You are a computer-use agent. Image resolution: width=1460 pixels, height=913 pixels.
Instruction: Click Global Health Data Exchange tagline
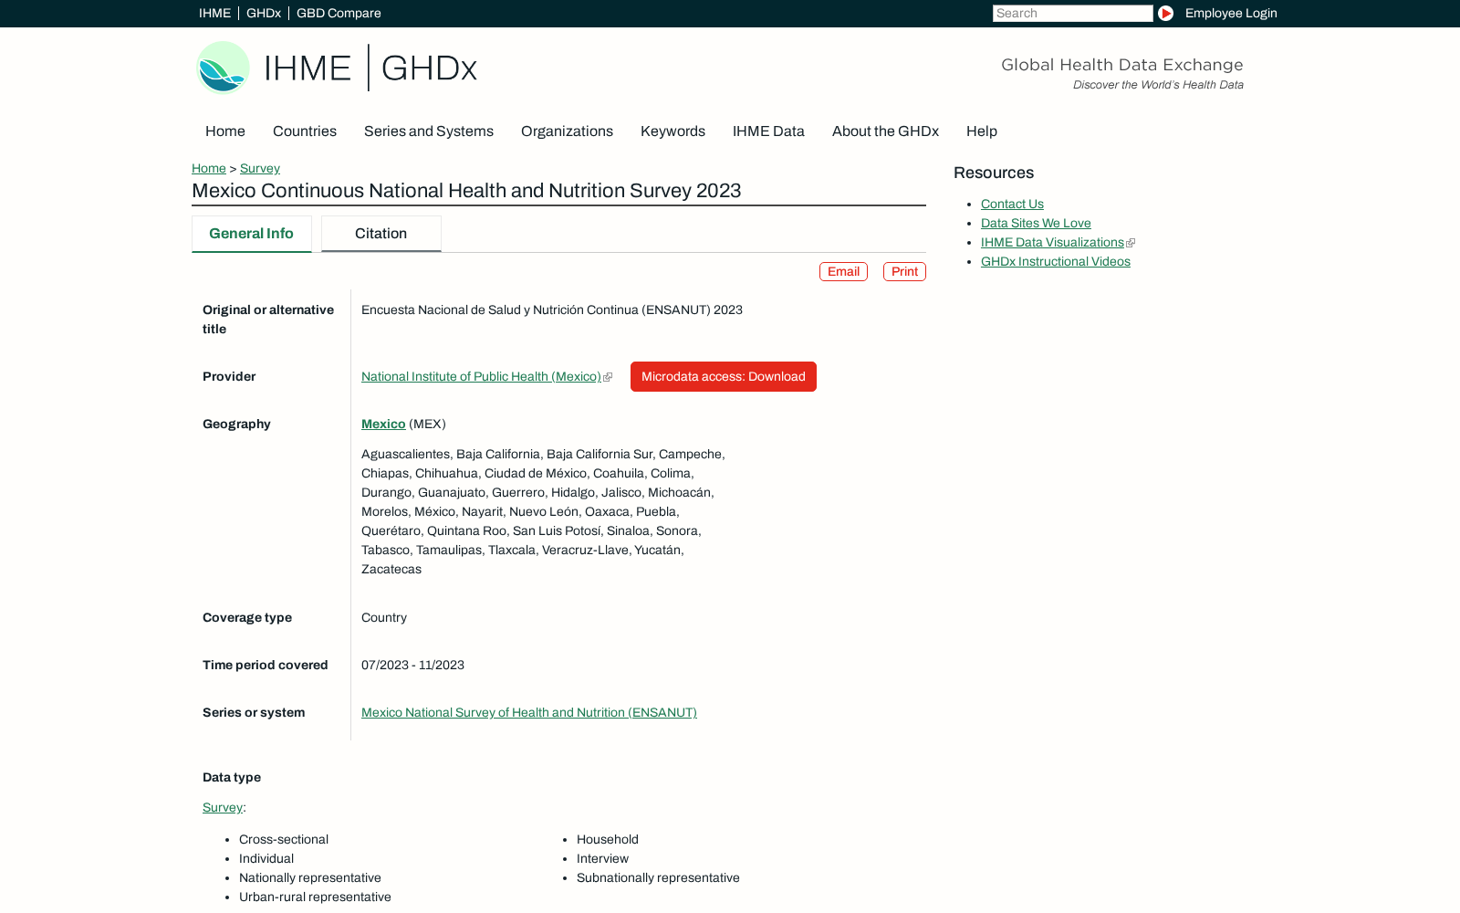(1122, 65)
